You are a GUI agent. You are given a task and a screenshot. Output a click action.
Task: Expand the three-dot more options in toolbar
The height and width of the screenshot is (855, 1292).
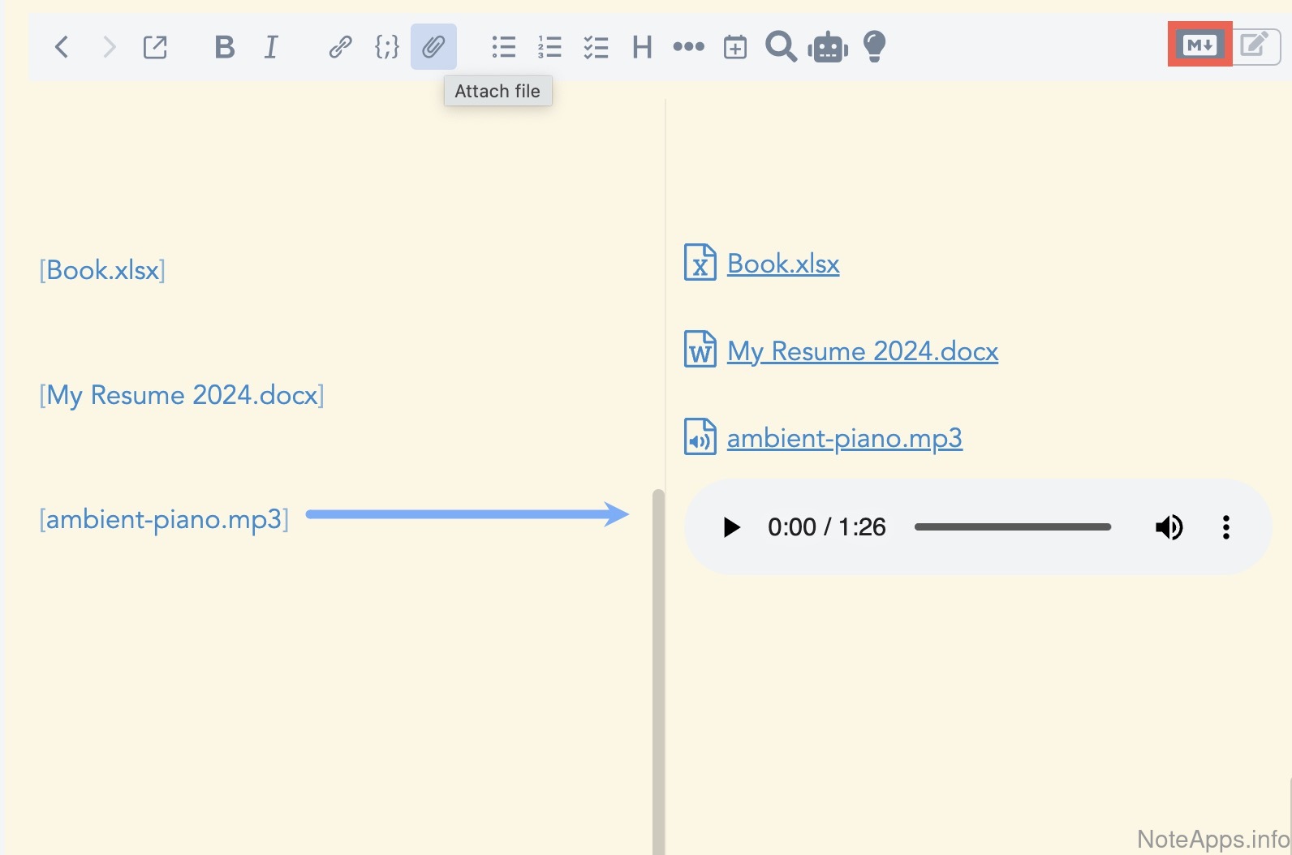point(688,47)
